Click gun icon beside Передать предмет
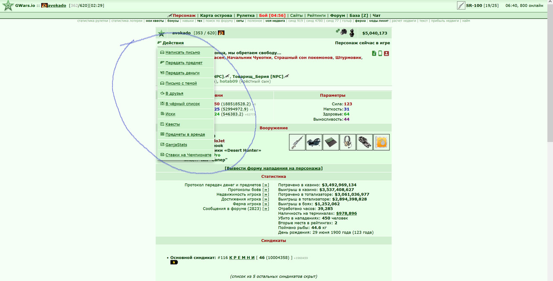The width and height of the screenshot is (553, 281). coord(162,63)
